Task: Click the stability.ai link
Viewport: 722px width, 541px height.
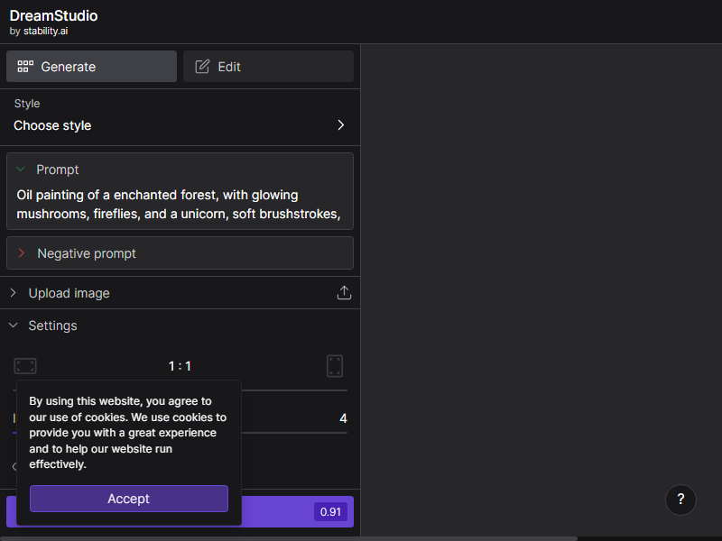Action: (46, 32)
